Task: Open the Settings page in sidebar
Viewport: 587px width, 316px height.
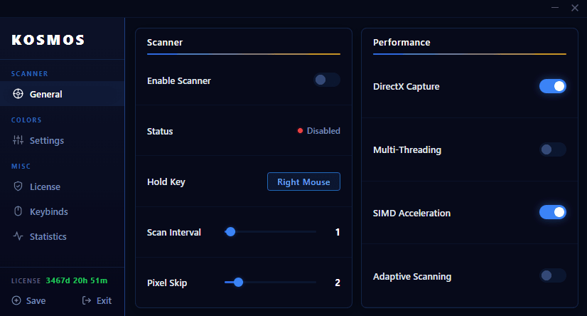Action: point(46,140)
